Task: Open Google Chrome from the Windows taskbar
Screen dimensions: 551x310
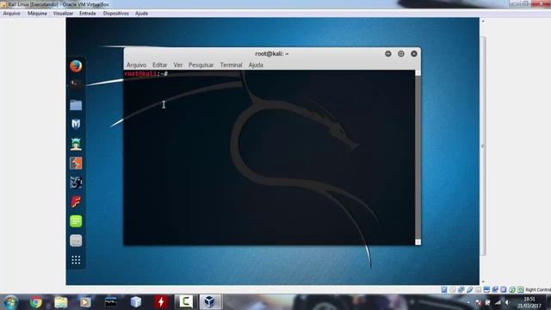Action: coord(35,302)
